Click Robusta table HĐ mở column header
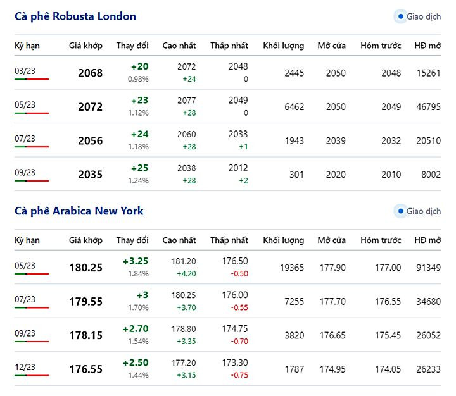 pyautogui.click(x=427, y=46)
